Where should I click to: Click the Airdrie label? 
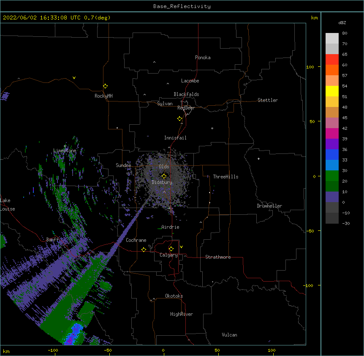point(171,227)
